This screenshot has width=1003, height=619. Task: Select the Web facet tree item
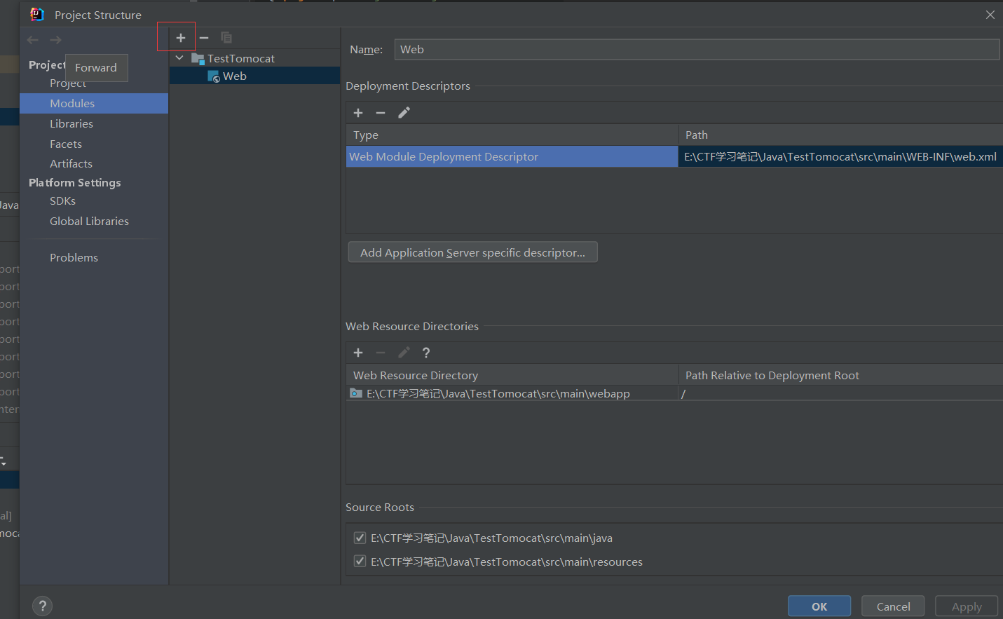tap(255, 76)
